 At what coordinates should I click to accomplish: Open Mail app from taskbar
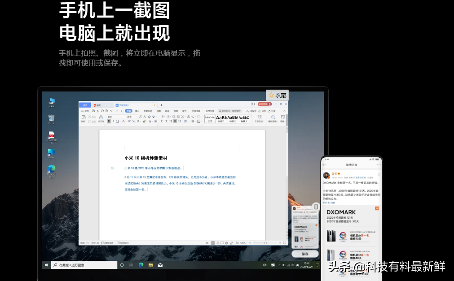[160, 265]
